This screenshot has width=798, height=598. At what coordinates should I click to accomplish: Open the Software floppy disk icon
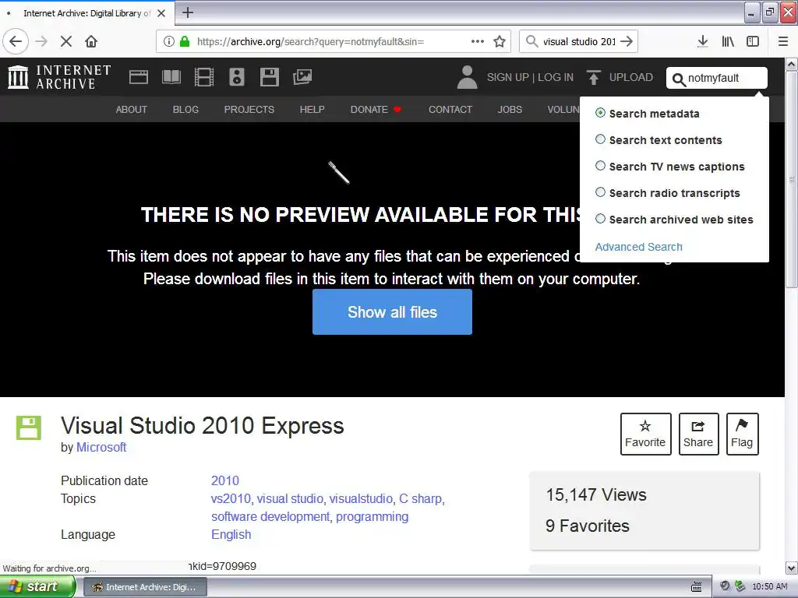click(269, 77)
